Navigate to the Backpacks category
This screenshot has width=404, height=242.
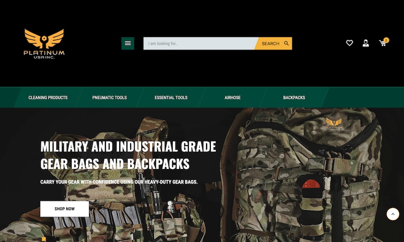coord(294,98)
